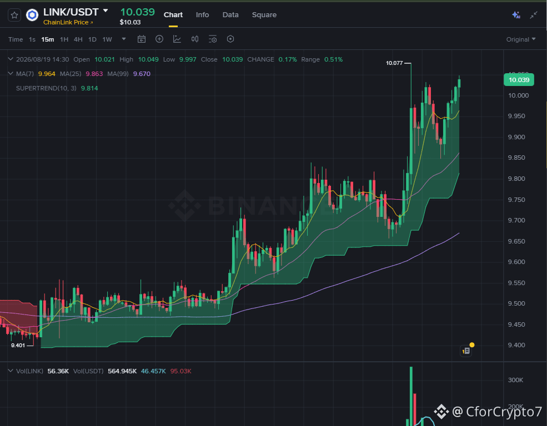This screenshot has width=547, height=426.
Task: Collapse the OHLC data row chevron
Action: click(11, 59)
